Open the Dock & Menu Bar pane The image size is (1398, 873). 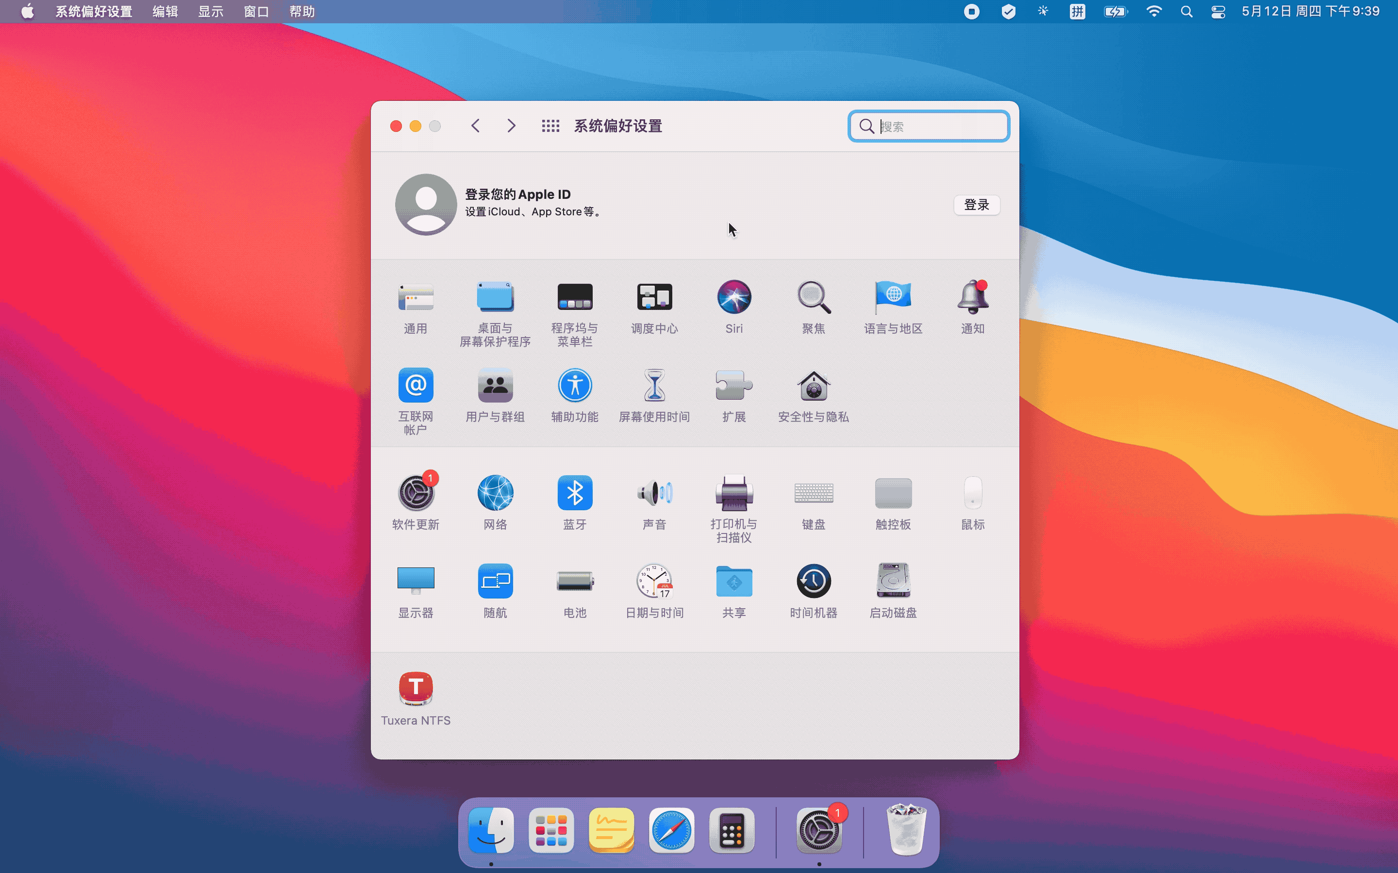tap(574, 297)
